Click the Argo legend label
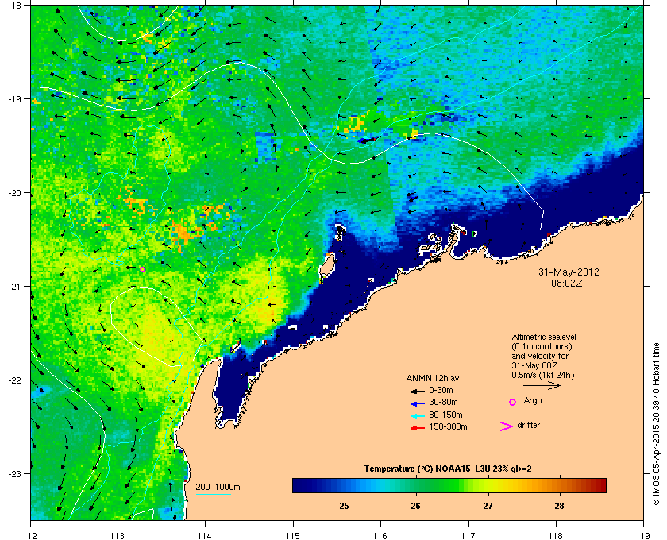This screenshot has height=540, width=667. tap(533, 401)
